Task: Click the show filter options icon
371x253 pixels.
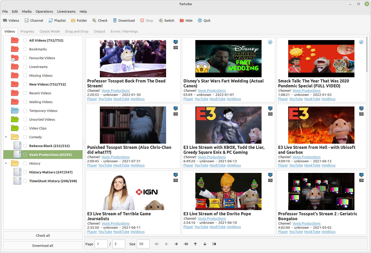Action: click(214, 244)
